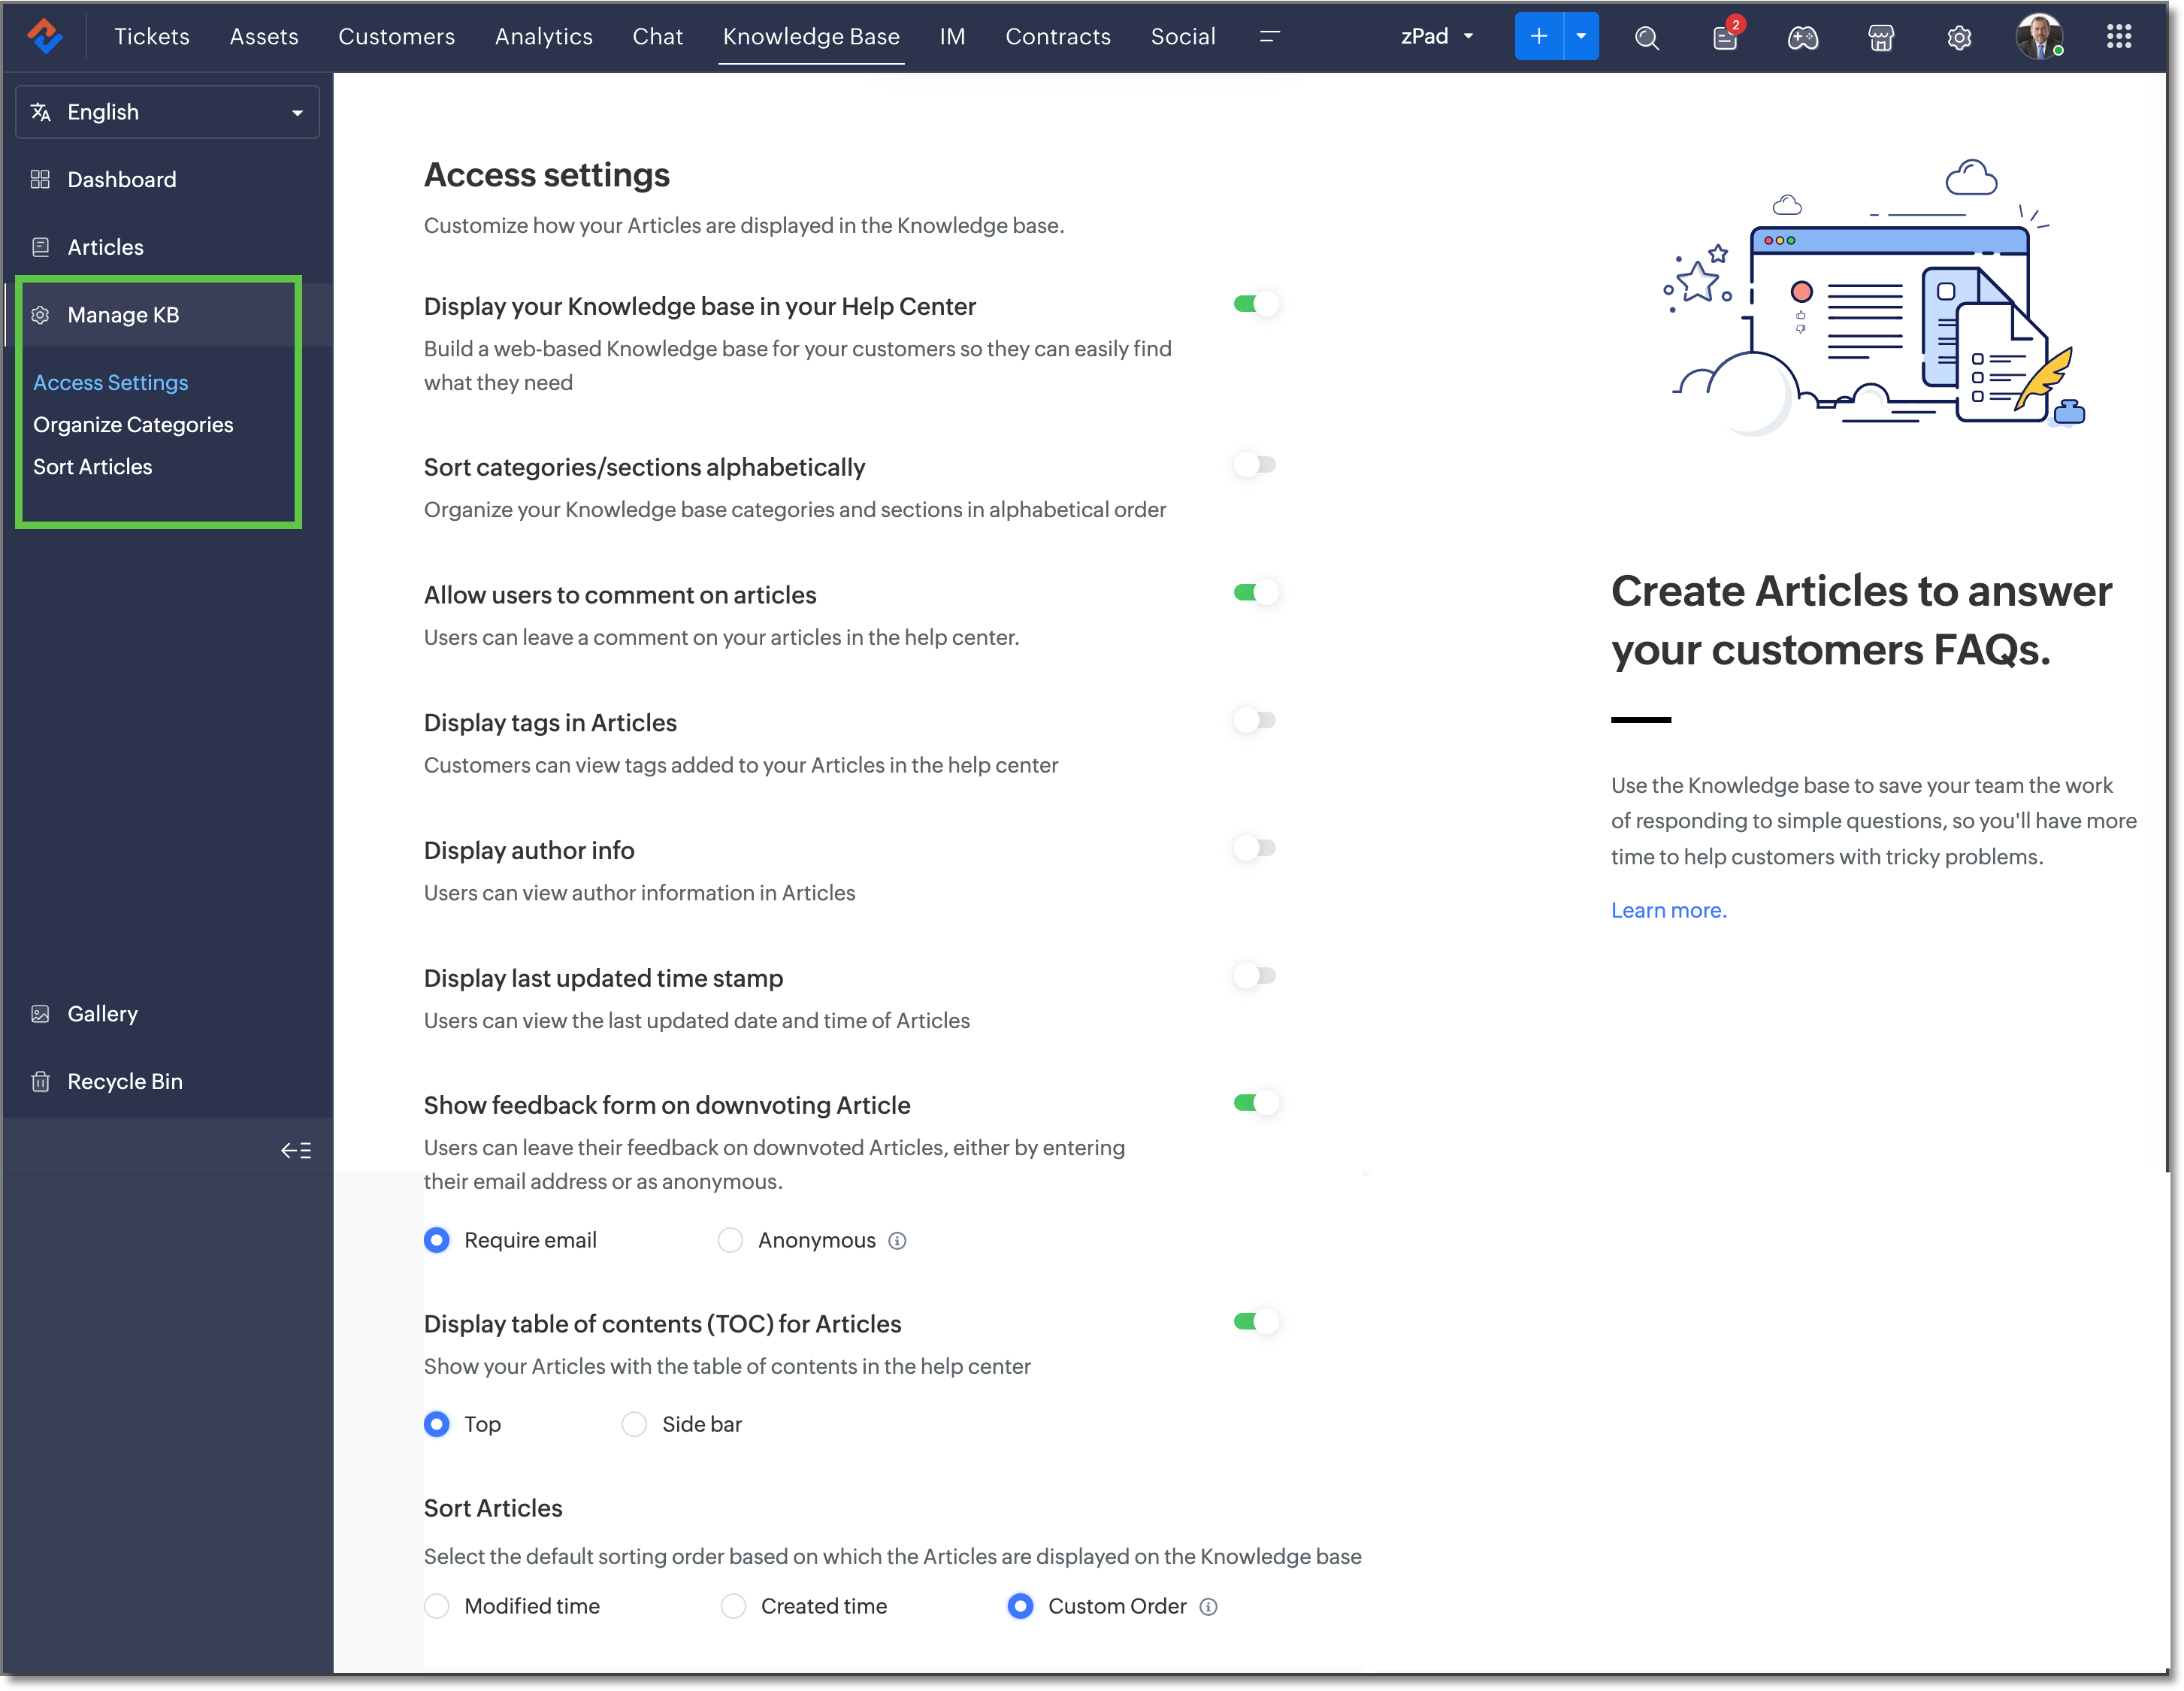The image size is (2184, 1691).
Task: Open the zPad department dropdown
Action: click(x=1437, y=36)
